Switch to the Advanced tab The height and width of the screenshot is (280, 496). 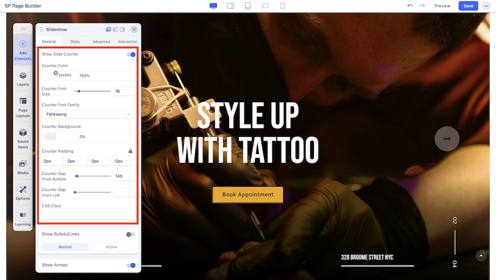coord(101,42)
